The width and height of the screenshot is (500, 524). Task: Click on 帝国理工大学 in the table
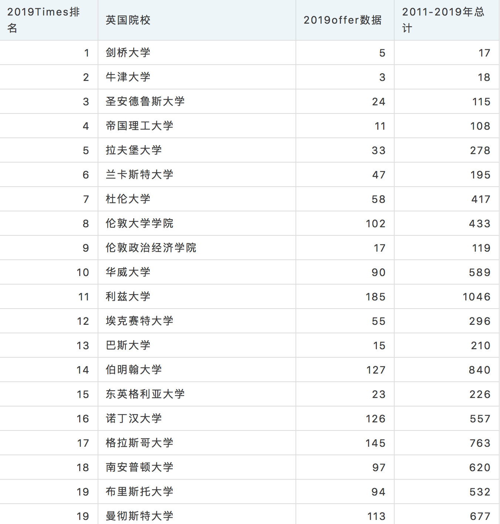pos(139,126)
